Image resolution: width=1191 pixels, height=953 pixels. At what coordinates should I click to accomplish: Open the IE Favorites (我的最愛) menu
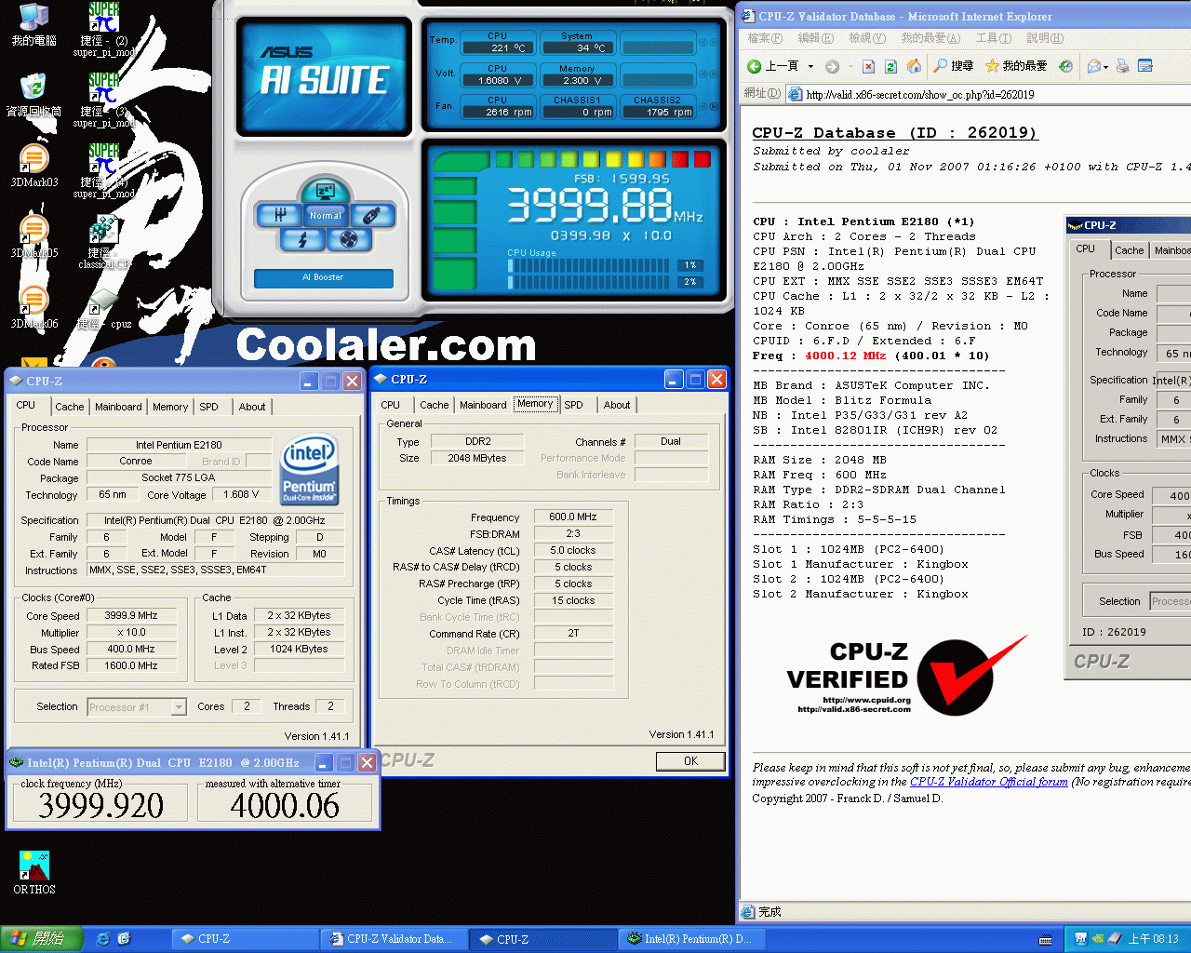coord(930,38)
